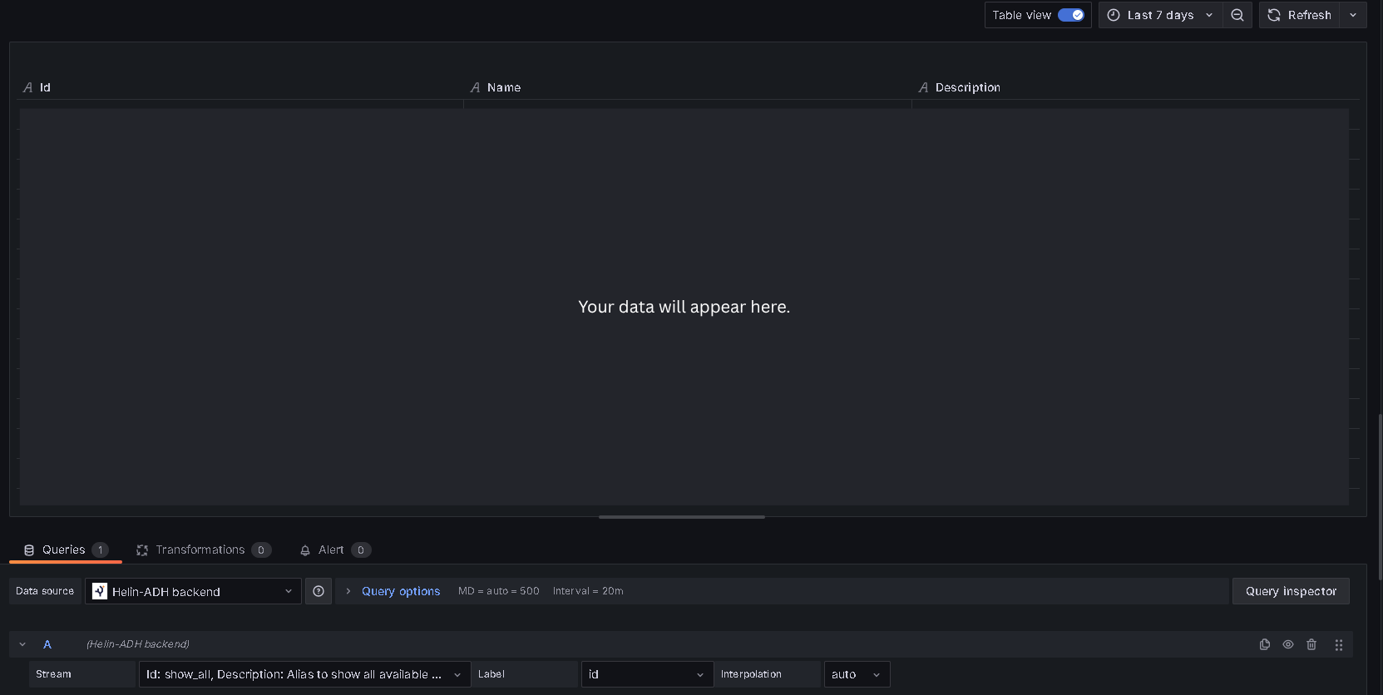Image resolution: width=1383 pixels, height=695 pixels.
Task: Open the Last 7 days time picker
Action: coord(1160,15)
